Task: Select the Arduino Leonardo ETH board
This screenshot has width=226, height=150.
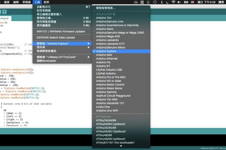Action: coord(121,44)
